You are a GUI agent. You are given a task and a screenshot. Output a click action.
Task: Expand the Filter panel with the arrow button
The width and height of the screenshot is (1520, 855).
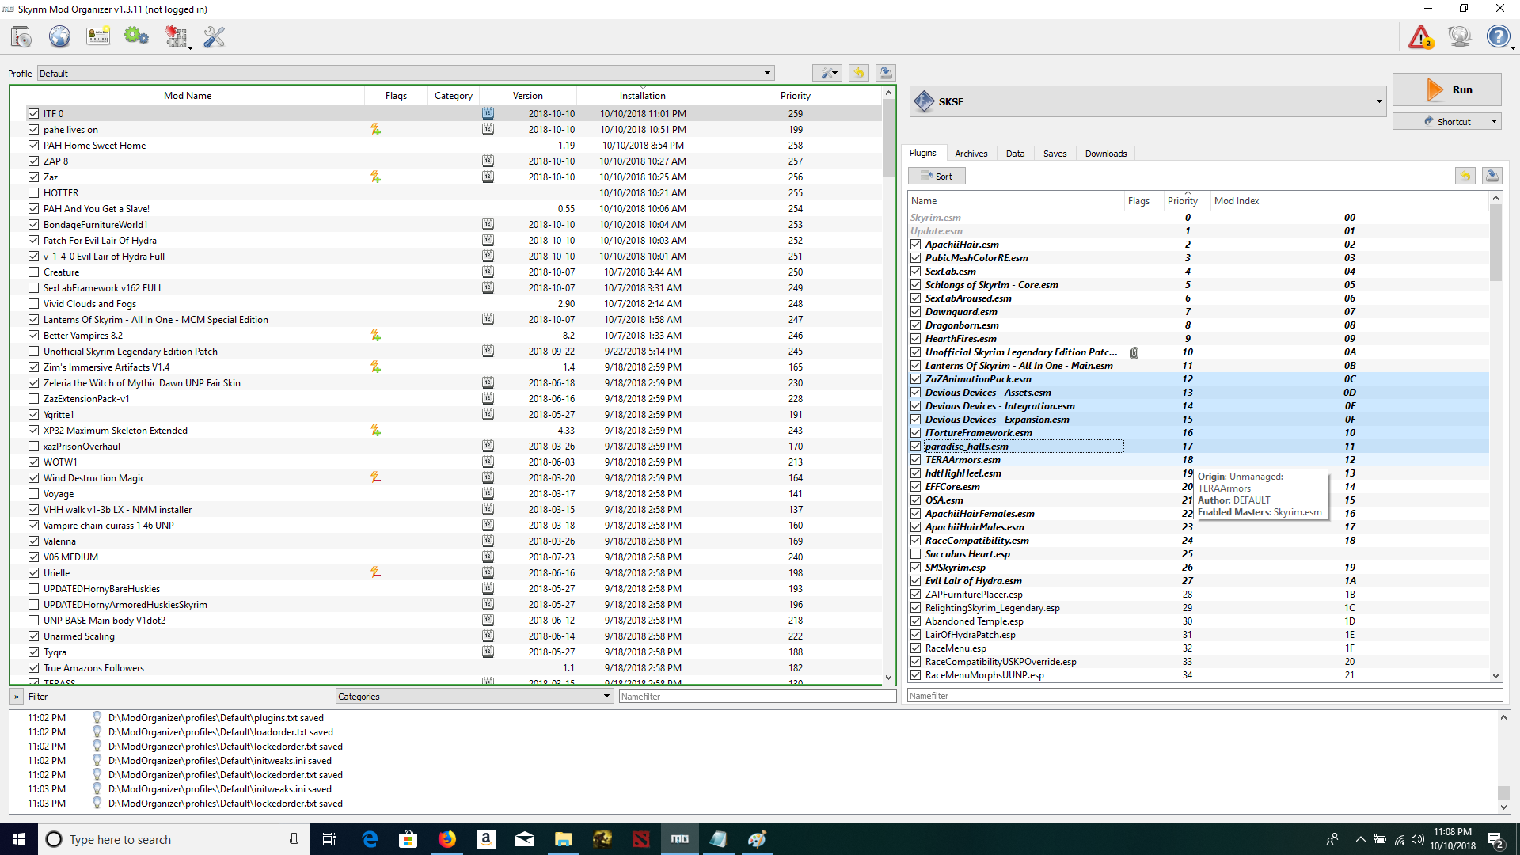pos(16,697)
